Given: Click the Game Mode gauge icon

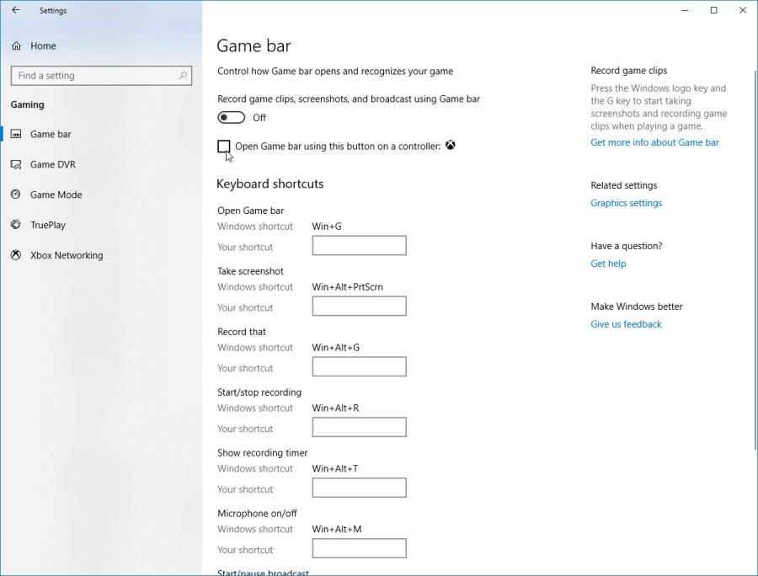Looking at the screenshot, I should click(16, 195).
